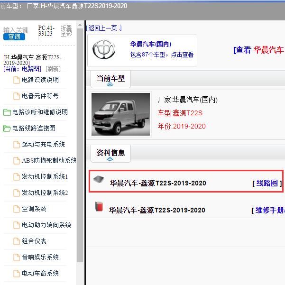Click the page icon beside 发动机控制系统1
The image size is (285, 285).
(x=17, y=177)
